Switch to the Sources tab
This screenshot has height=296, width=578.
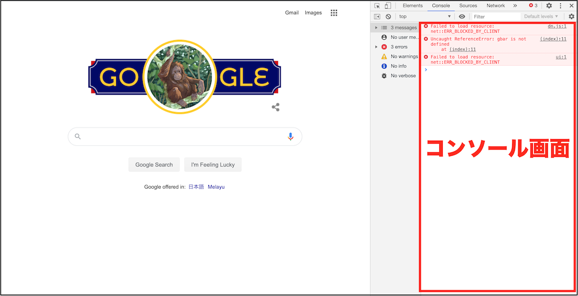point(468,6)
